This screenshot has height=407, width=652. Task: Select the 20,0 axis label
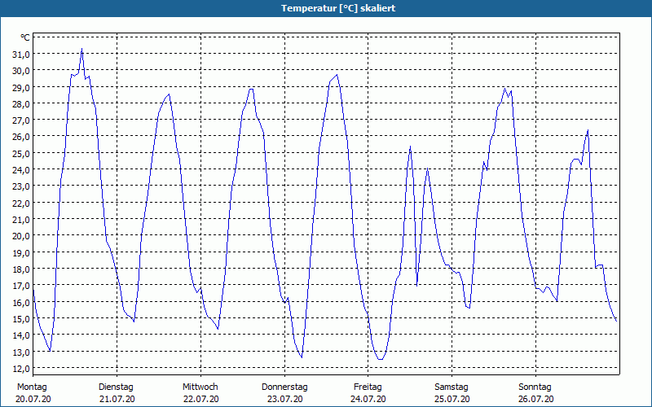point(22,236)
